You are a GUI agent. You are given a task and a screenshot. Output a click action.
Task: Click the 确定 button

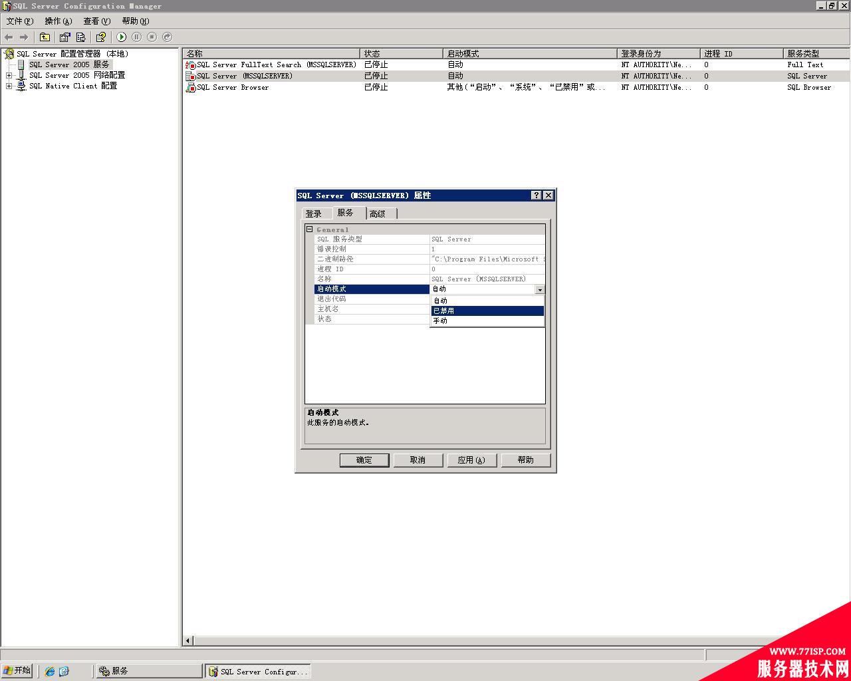(364, 460)
